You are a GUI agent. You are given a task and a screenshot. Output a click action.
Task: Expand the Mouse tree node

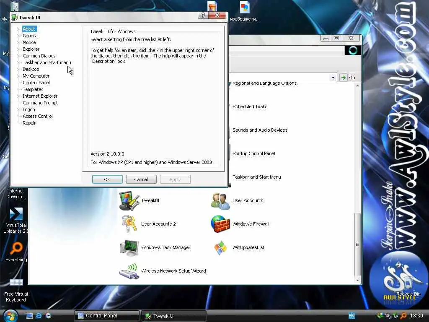pos(18,42)
